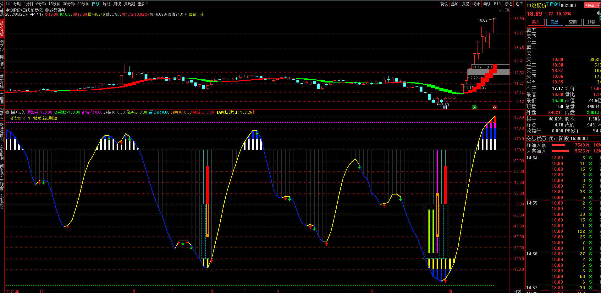Click the panel toggle icon near the price axis
Image resolution: width=601 pixels, height=293 pixels.
click(x=507, y=10)
